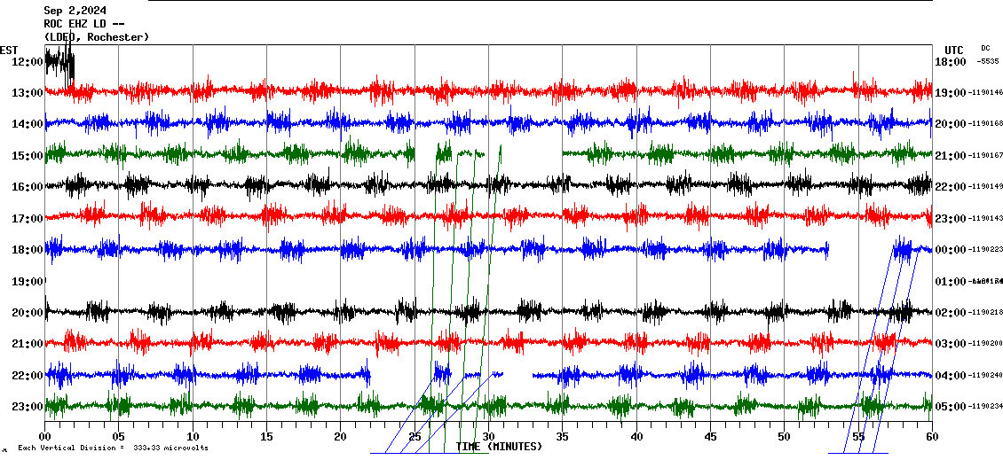
Task: Click the TIME (MINUTES) axis title
Action: pos(499,447)
